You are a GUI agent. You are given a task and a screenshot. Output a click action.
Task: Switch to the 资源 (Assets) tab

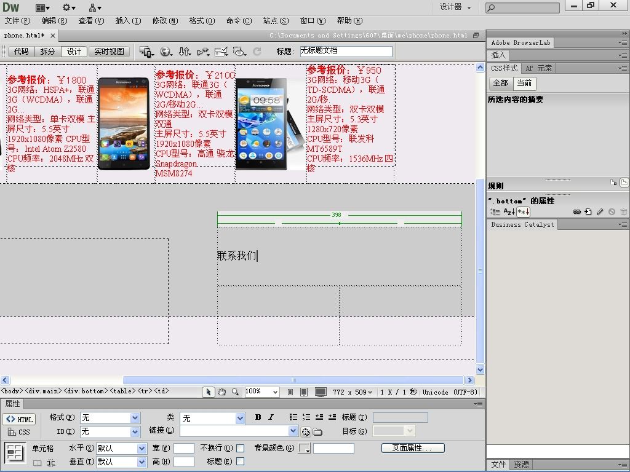tap(521, 465)
